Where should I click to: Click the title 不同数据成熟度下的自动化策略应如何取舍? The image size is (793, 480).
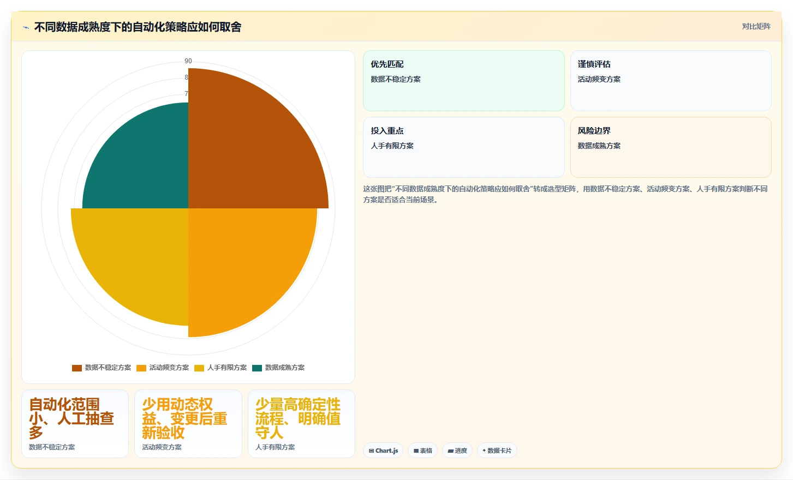coord(138,27)
